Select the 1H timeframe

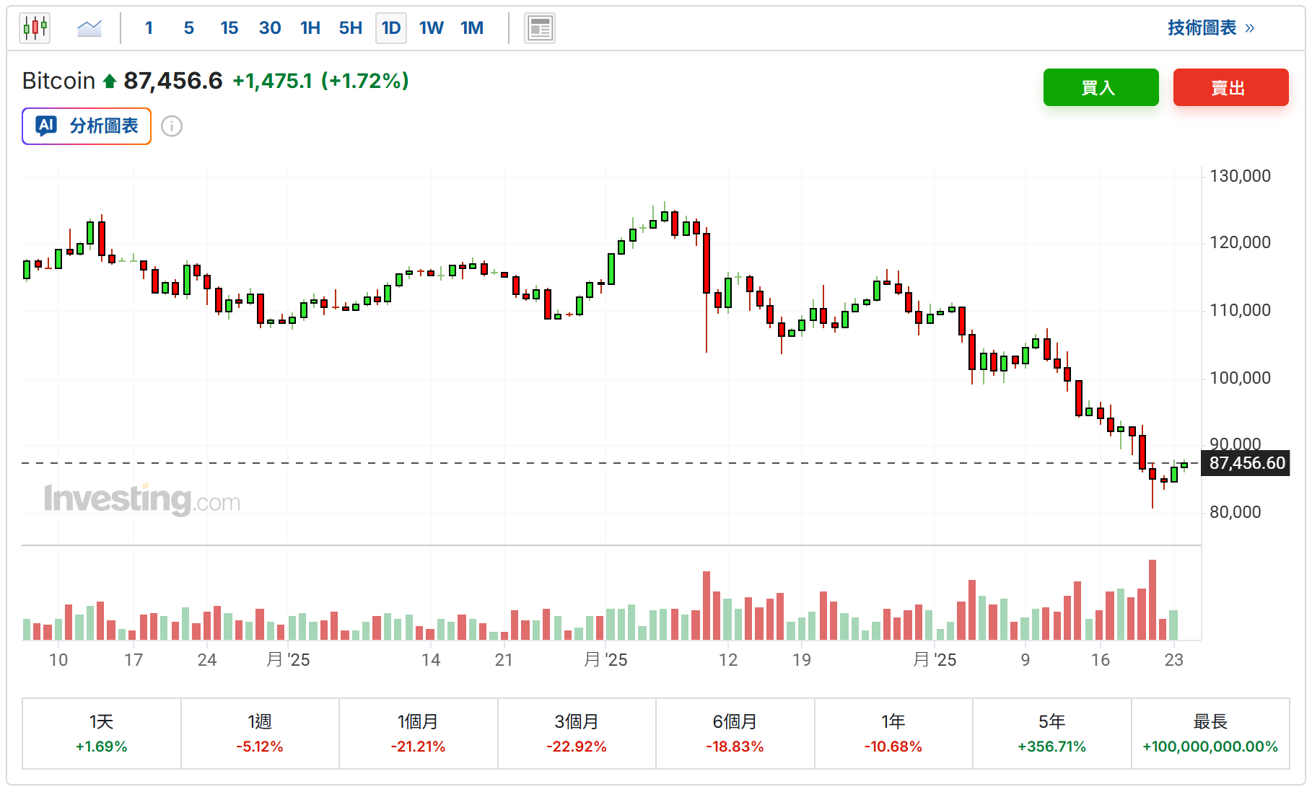coord(310,28)
